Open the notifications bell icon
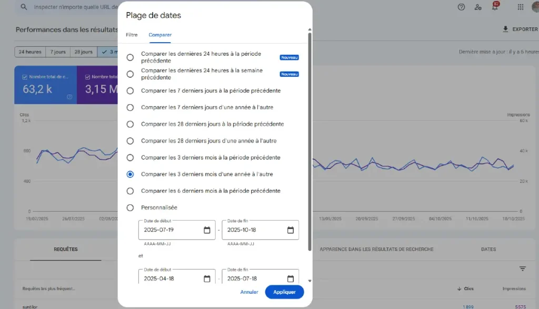 click(494, 7)
